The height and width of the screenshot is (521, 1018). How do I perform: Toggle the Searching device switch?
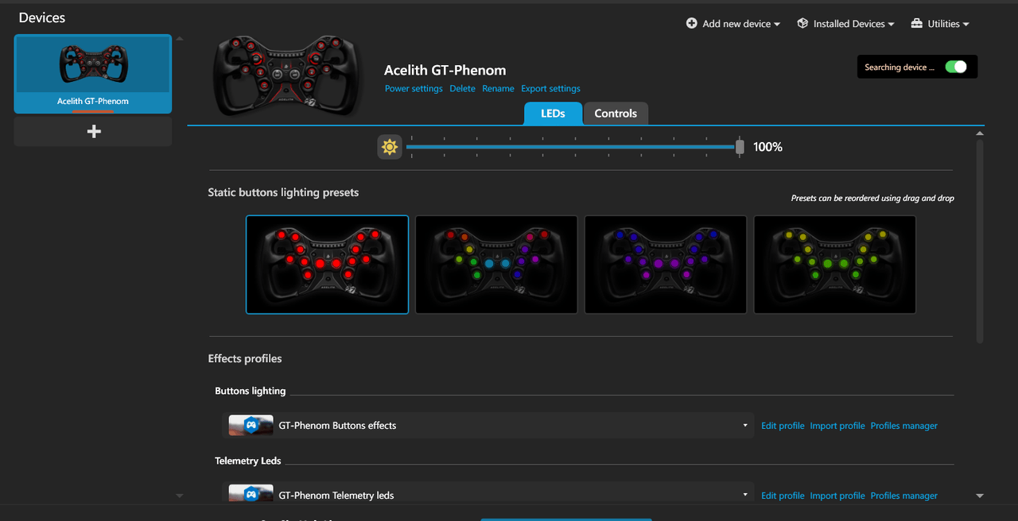[x=956, y=68]
